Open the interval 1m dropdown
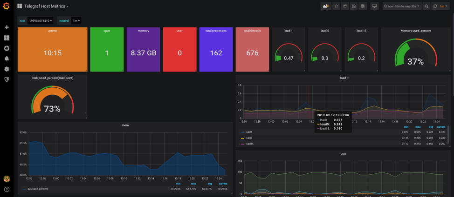Image resolution: width=454 pixels, height=197 pixels. [76, 21]
